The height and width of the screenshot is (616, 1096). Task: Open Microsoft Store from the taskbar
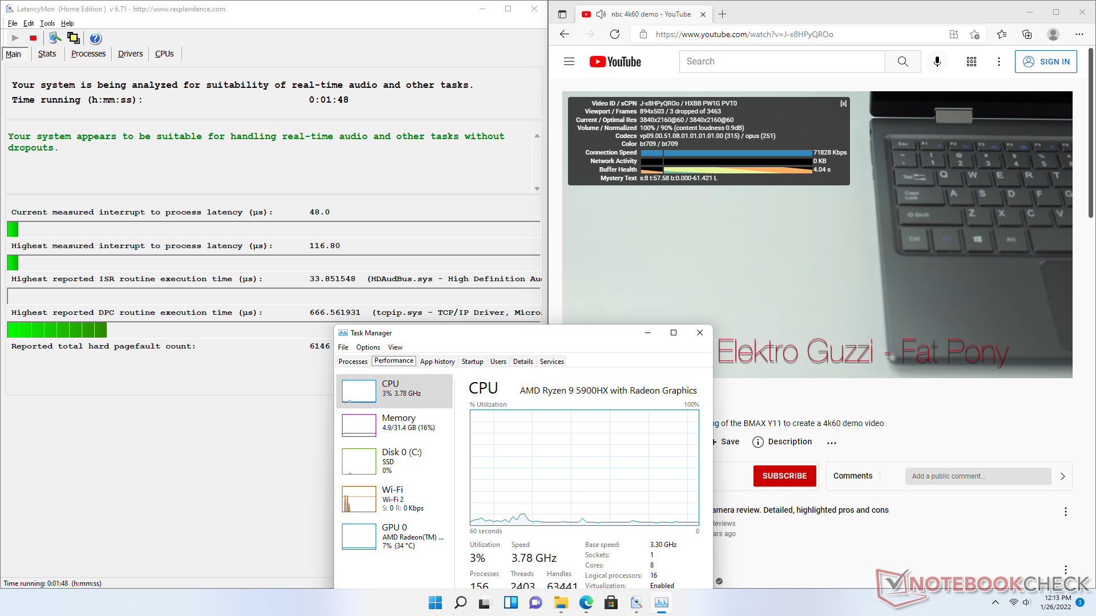[x=611, y=603]
